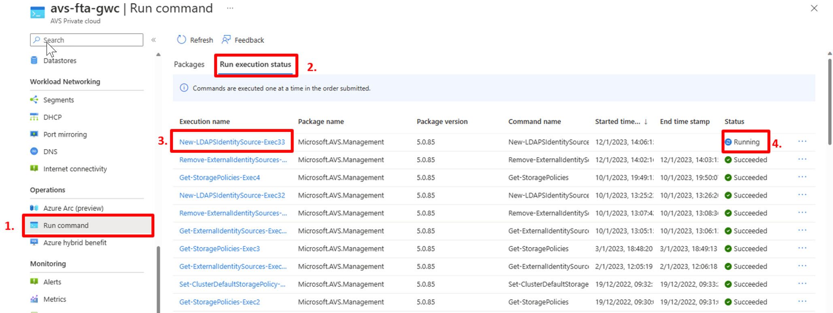833x313 pixels.
Task: Click the '2/1/2023, 12:05:19' started time cell
Action: click(624, 266)
